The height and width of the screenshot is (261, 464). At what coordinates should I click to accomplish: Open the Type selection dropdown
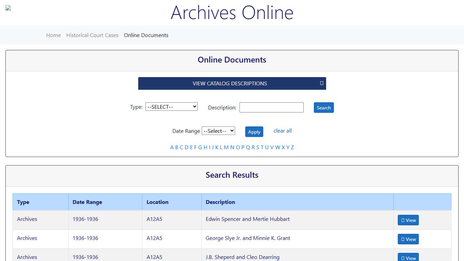[171, 106]
